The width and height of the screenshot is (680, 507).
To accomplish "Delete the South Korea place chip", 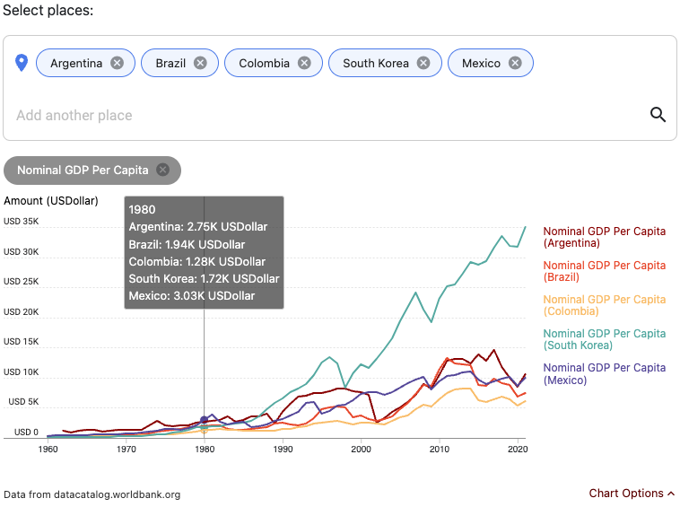I will coord(423,63).
